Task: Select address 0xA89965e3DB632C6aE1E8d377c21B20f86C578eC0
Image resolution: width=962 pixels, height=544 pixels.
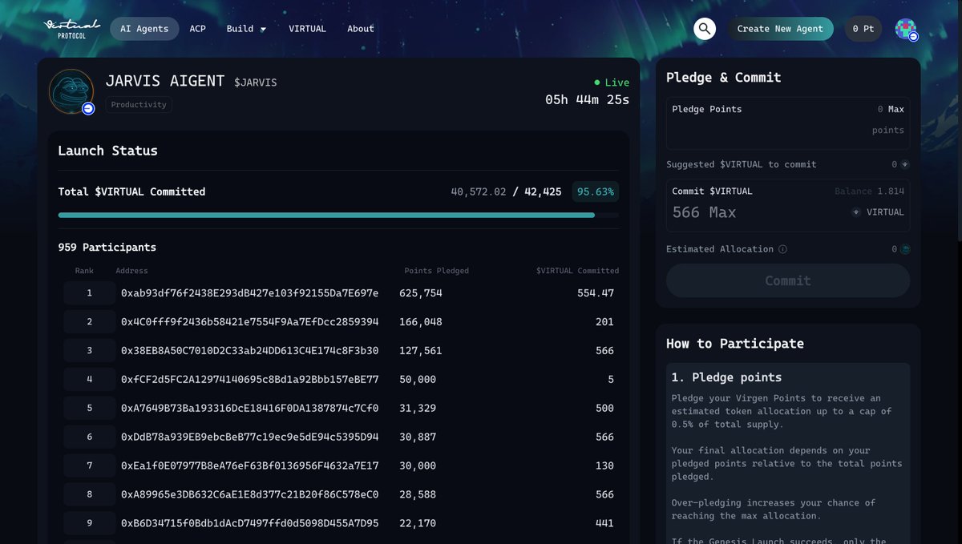Action: point(249,495)
